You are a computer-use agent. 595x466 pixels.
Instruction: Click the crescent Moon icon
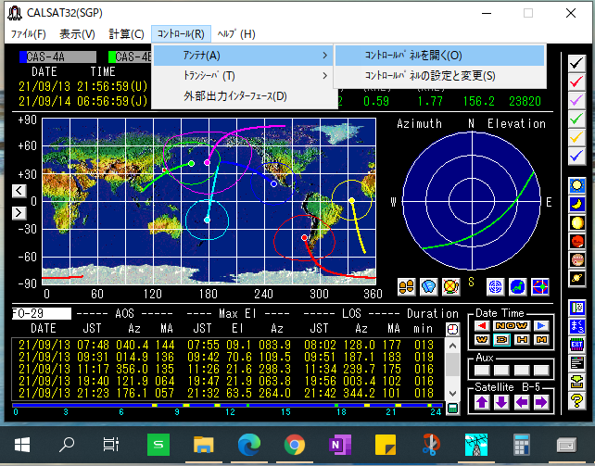pos(576,203)
